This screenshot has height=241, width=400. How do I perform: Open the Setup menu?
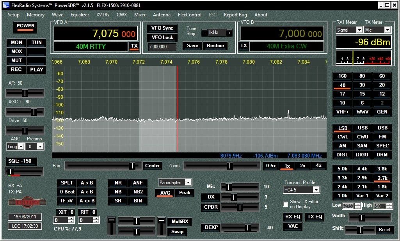tap(14, 15)
